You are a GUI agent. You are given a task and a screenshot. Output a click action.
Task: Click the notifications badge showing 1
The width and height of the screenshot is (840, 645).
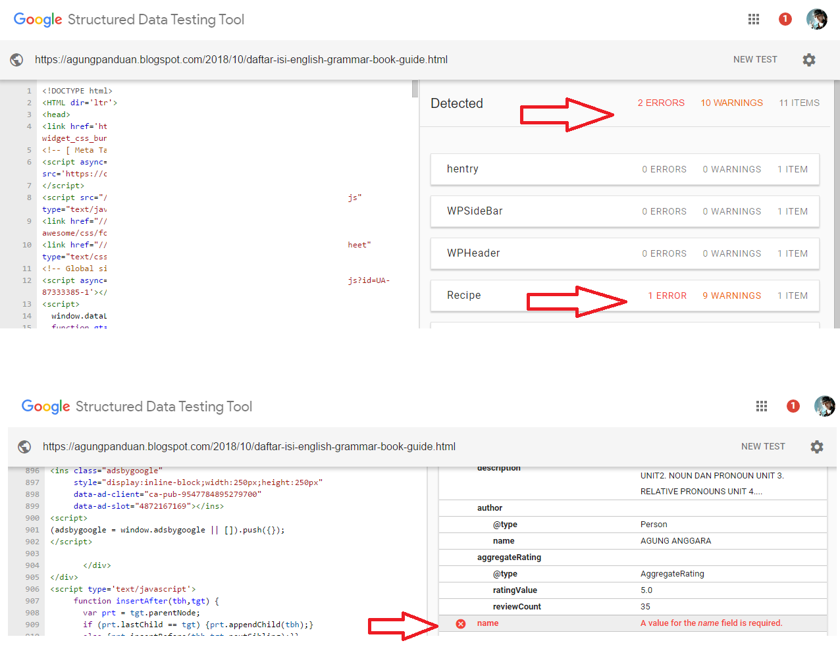(x=785, y=19)
